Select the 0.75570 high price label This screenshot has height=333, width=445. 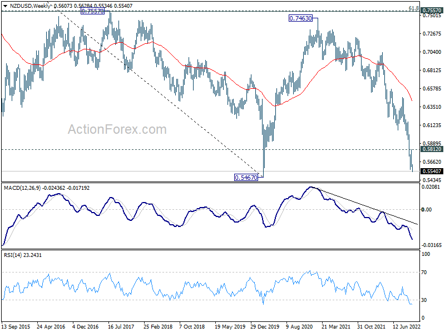[92, 11]
